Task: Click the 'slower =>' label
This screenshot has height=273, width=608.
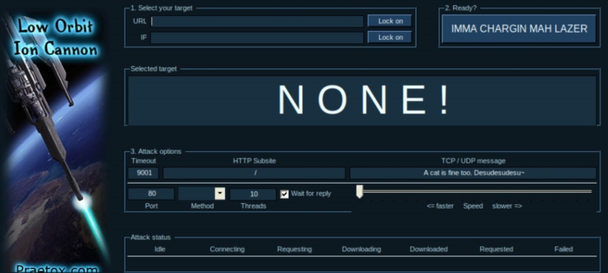Action: (x=507, y=206)
